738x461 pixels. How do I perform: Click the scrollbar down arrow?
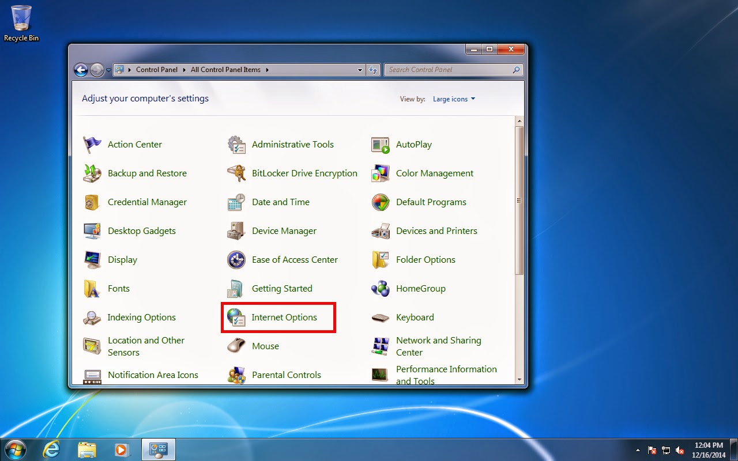(519, 380)
